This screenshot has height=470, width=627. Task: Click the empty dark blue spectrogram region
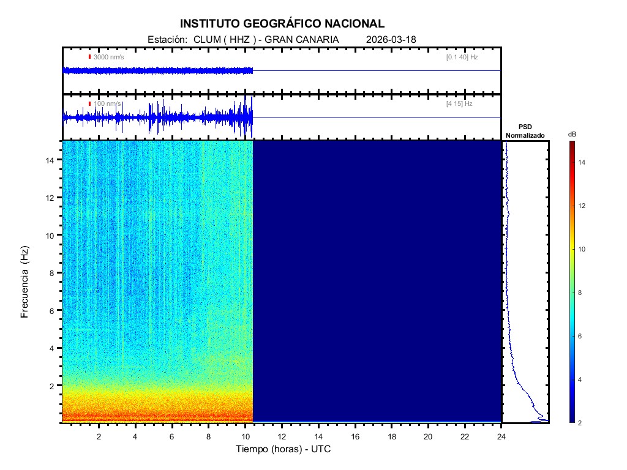pyautogui.click(x=377, y=282)
